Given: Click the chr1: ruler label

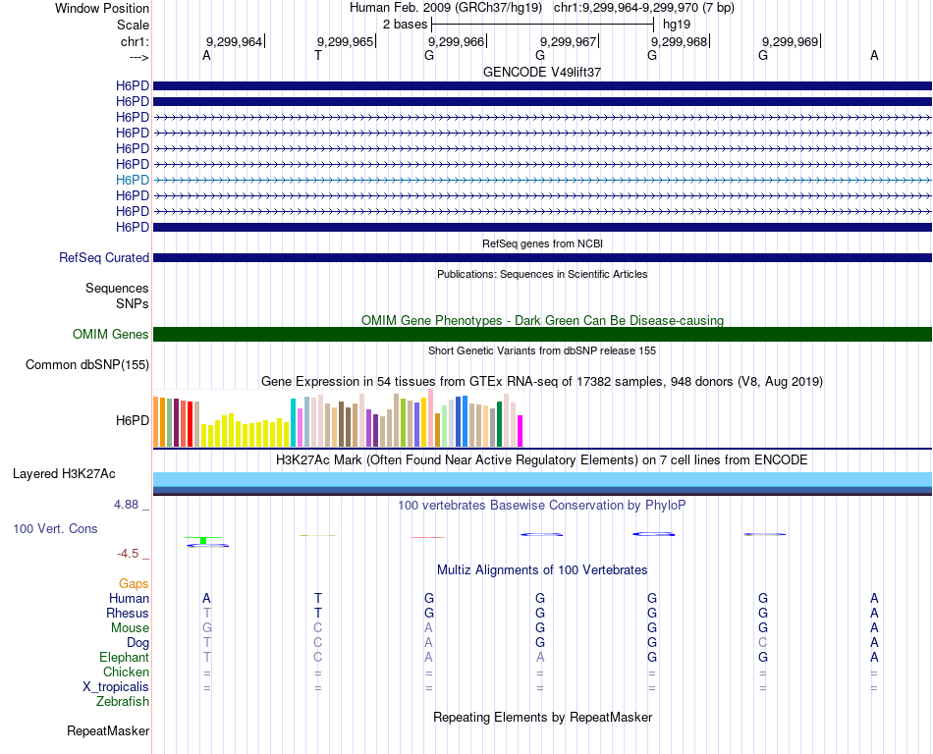Looking at the screenshot, I should 135,41.
